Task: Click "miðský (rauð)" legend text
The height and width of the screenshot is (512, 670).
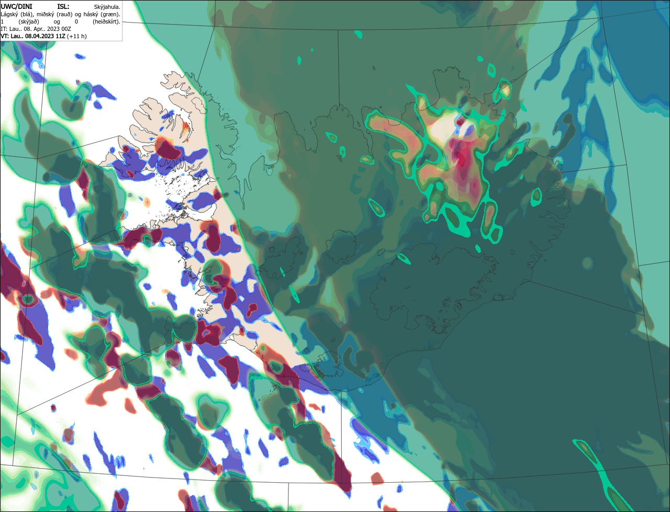Action: [54, 15]
